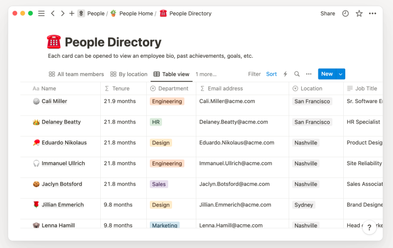Click the Share button
Screen dimensions: 393x248
(328, 14)
